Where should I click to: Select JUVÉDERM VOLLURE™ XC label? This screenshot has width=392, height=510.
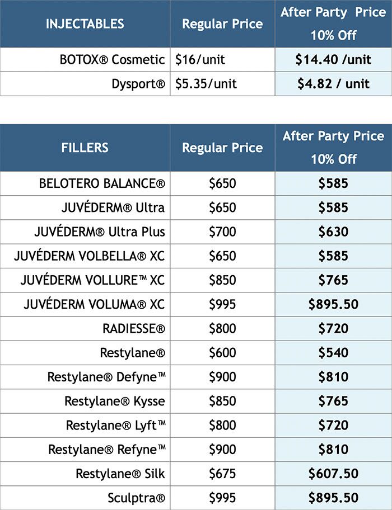[x=92, y=280]
